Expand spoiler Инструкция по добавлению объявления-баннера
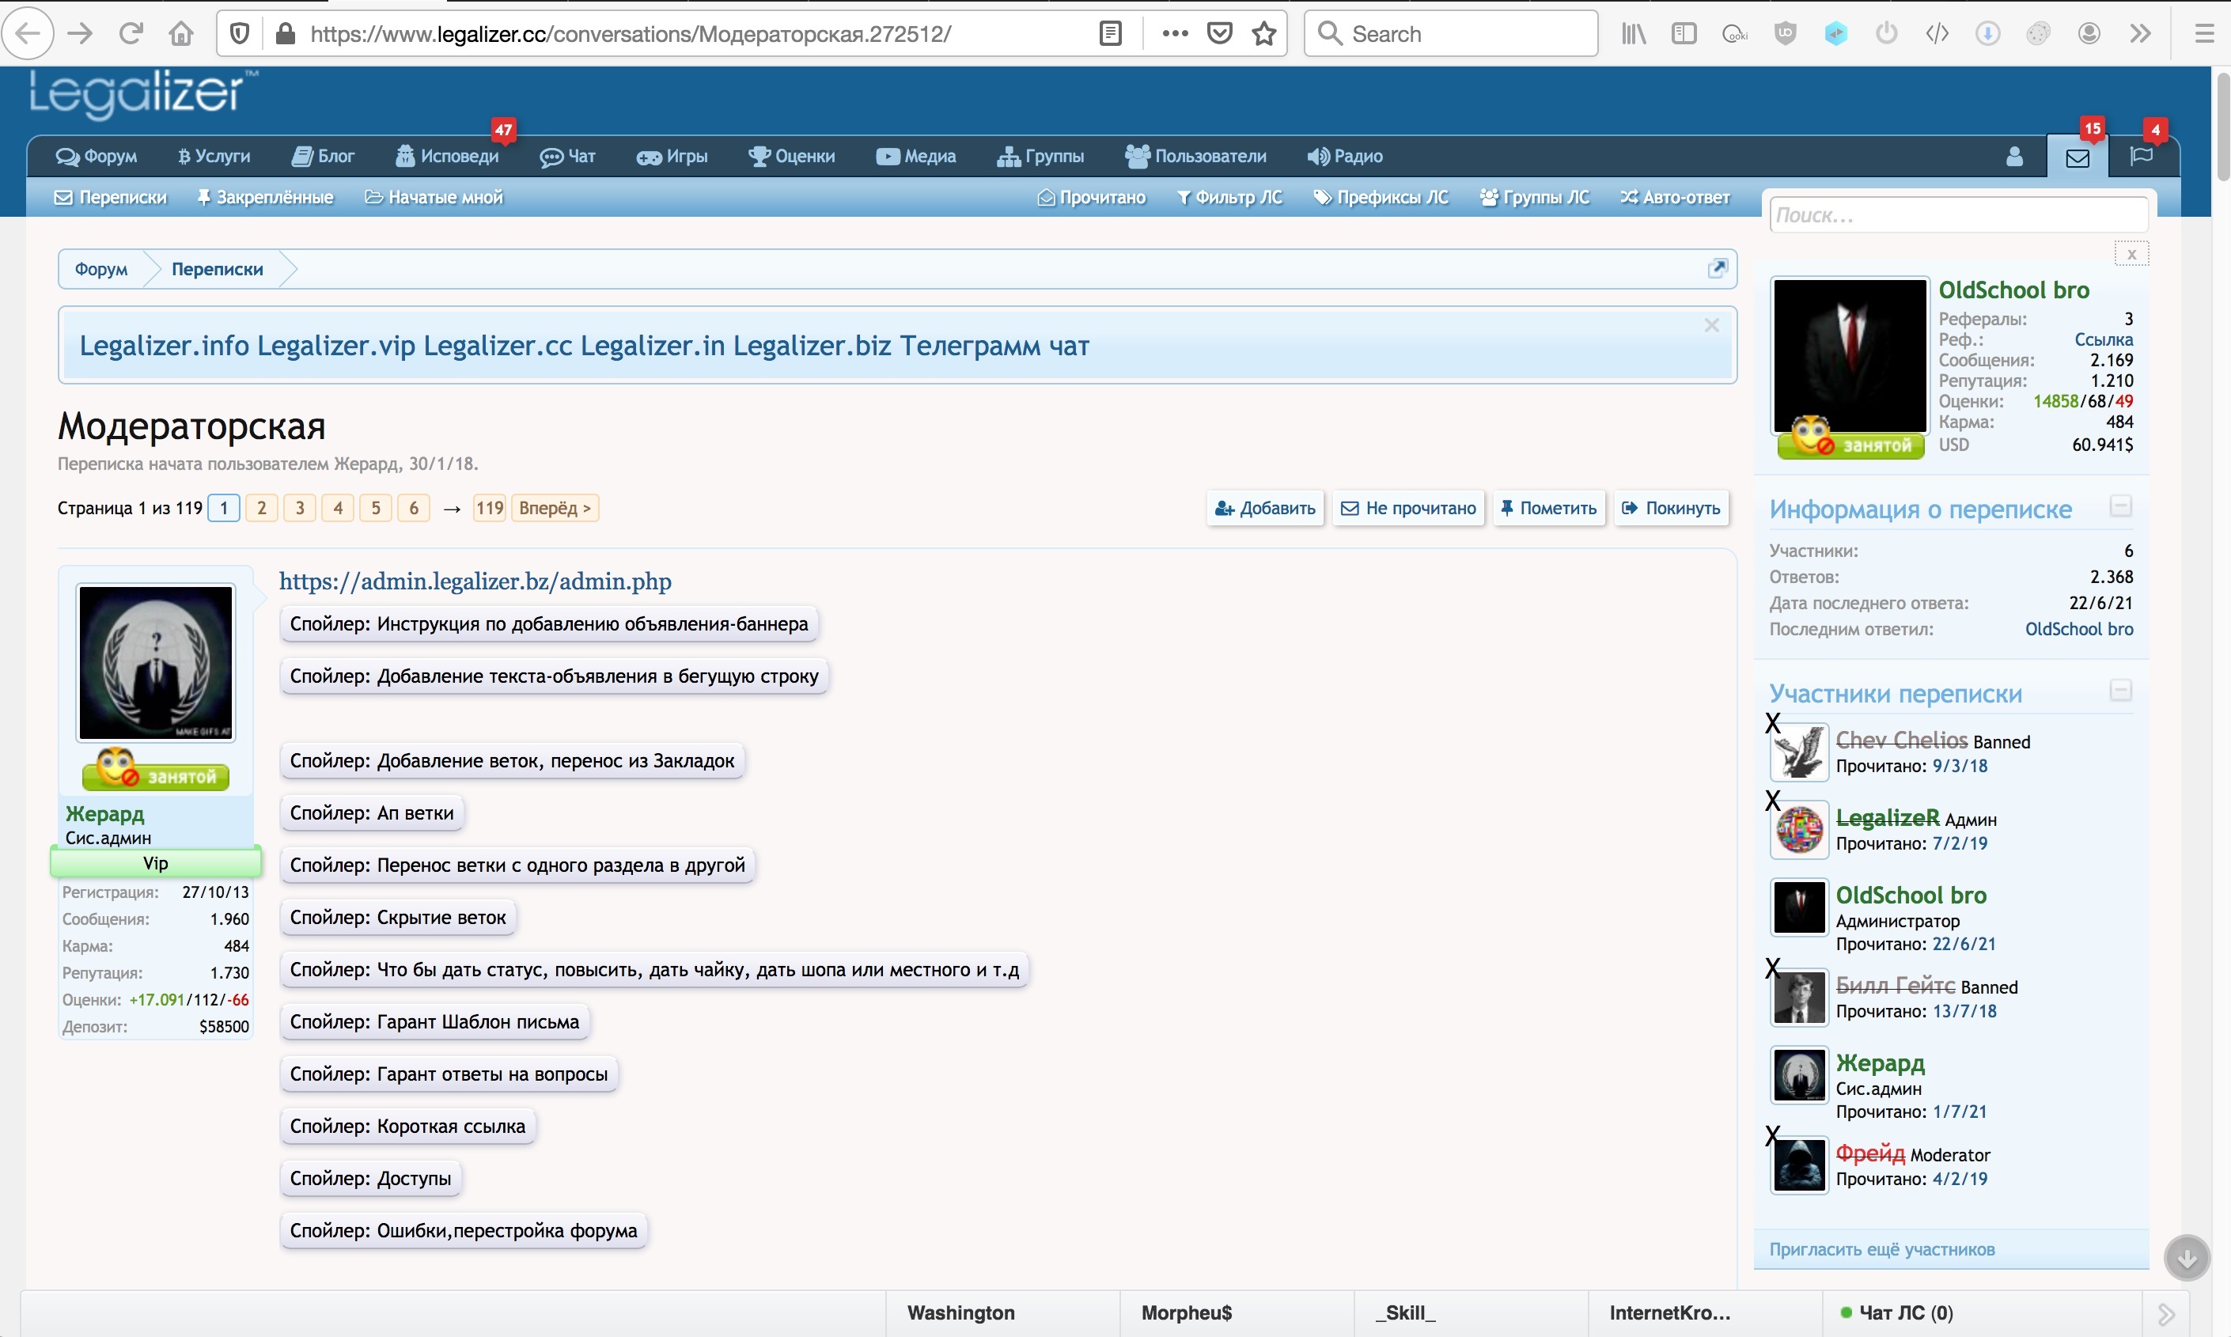This screenshot has height=1337, width=2231. point(548,624)
